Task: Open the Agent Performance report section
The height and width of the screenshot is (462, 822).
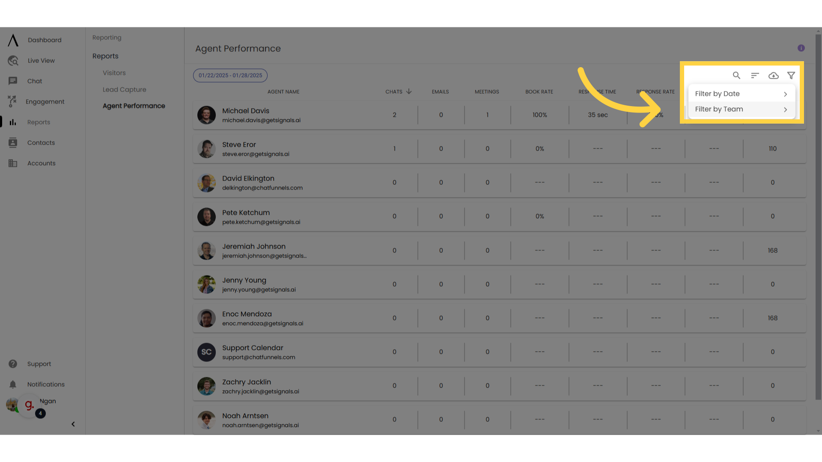Action: click(134, 106)
